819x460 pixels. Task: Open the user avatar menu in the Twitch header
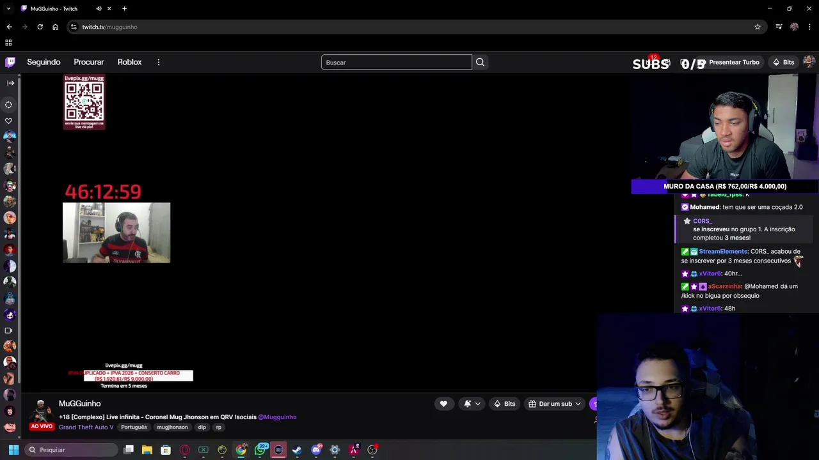809,62
